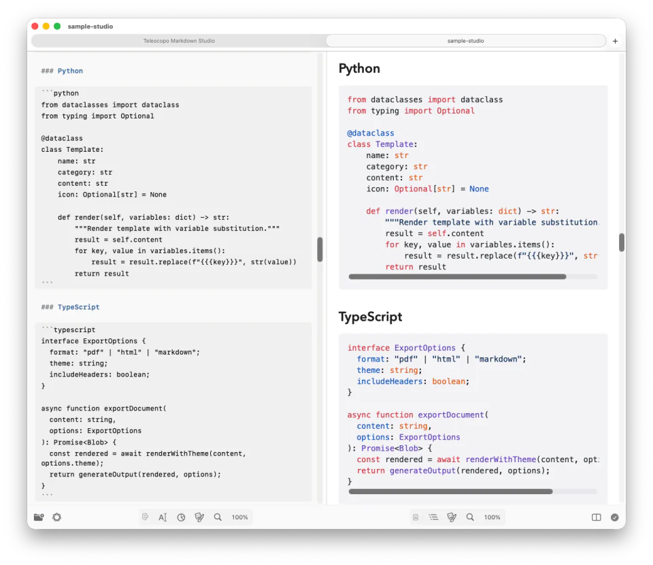Open the editor text formatting (AI) icon
Image resolution: width=653 pixels, height=565 pixels.
pyautogui.click(x=163, y=517)
